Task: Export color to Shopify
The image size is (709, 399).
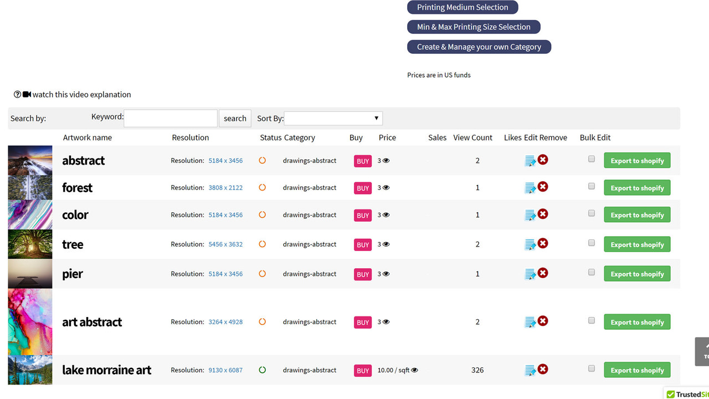Action: (637, 215)
